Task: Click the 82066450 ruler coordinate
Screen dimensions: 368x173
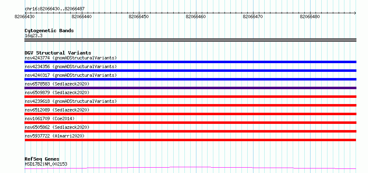Action: tap(139, 17)
